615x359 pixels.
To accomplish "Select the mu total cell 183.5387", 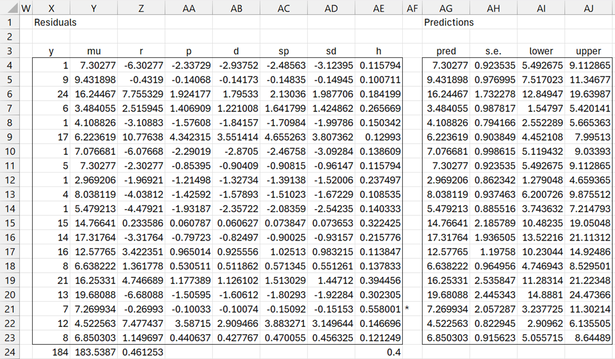I will 93,352.
